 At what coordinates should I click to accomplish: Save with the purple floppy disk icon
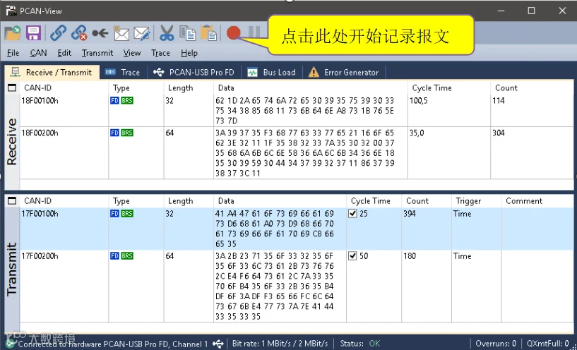pyautogui.click(x=33, y=33)
